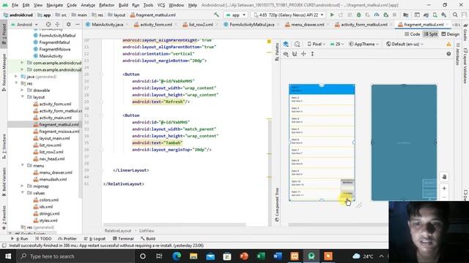Hide the Project panel with minus icon
469x263 pixels.
78,24
